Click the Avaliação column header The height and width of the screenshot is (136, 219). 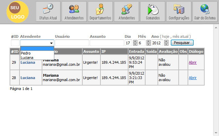click(x=168, y=51)
